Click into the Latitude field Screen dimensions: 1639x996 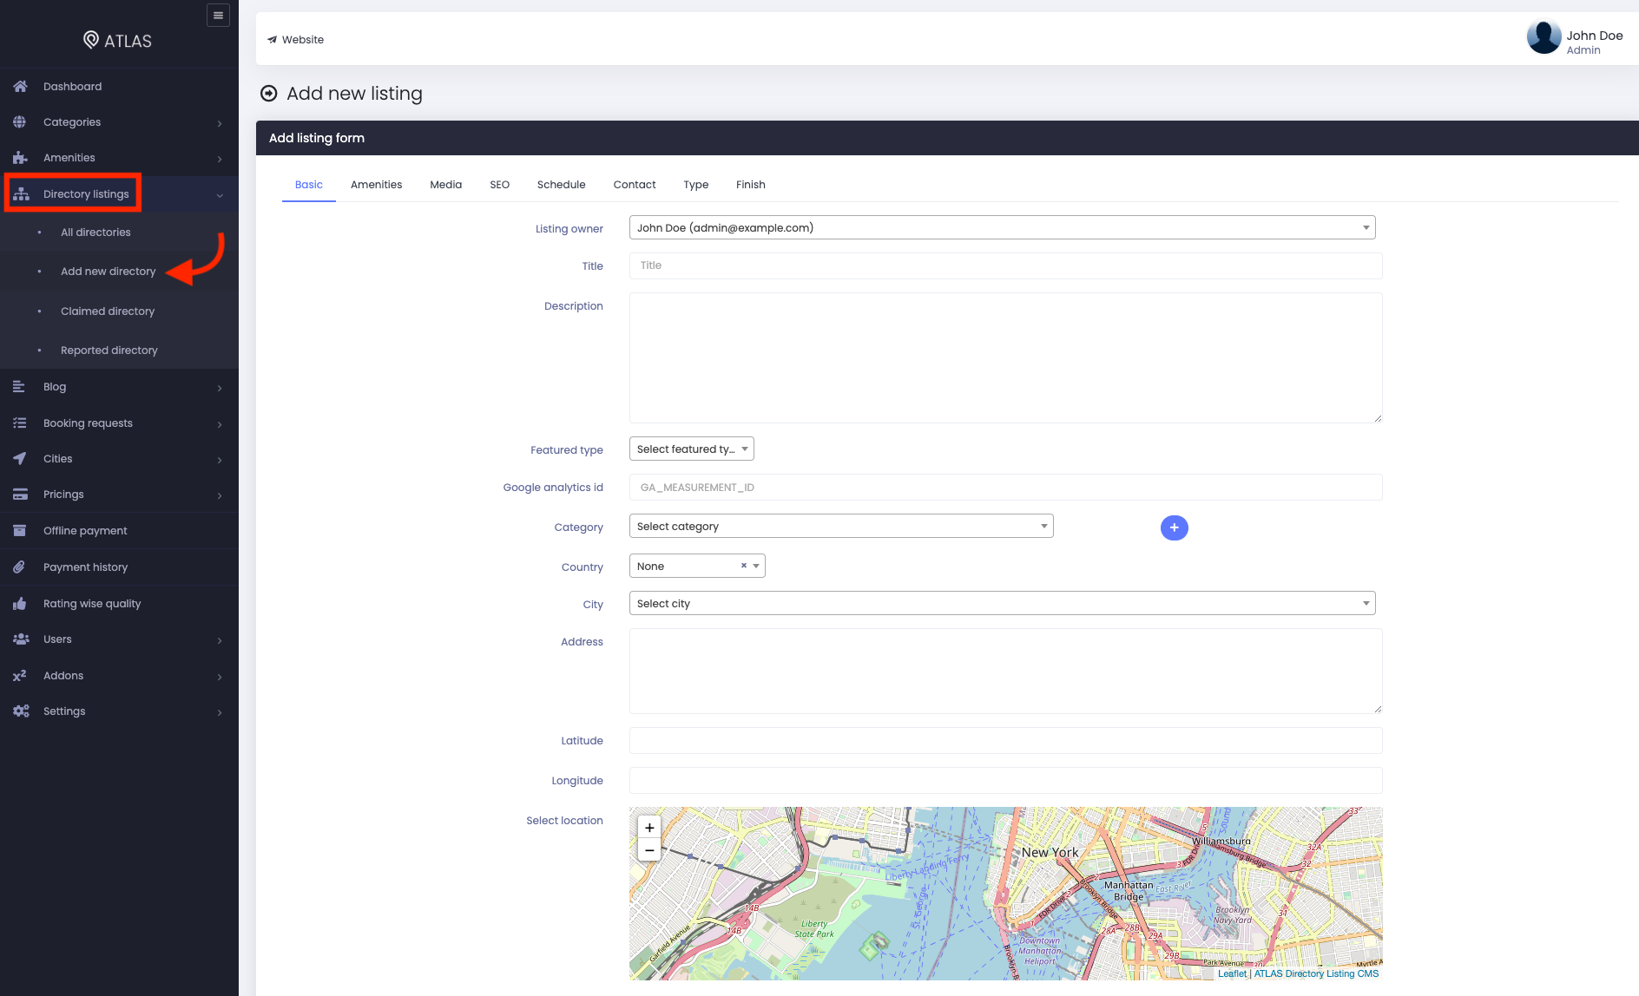(1005, 740)
